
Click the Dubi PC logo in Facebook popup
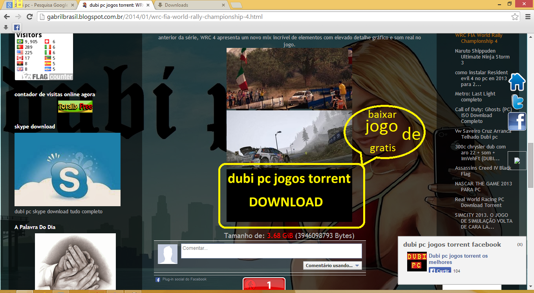(x=417, y=261)
